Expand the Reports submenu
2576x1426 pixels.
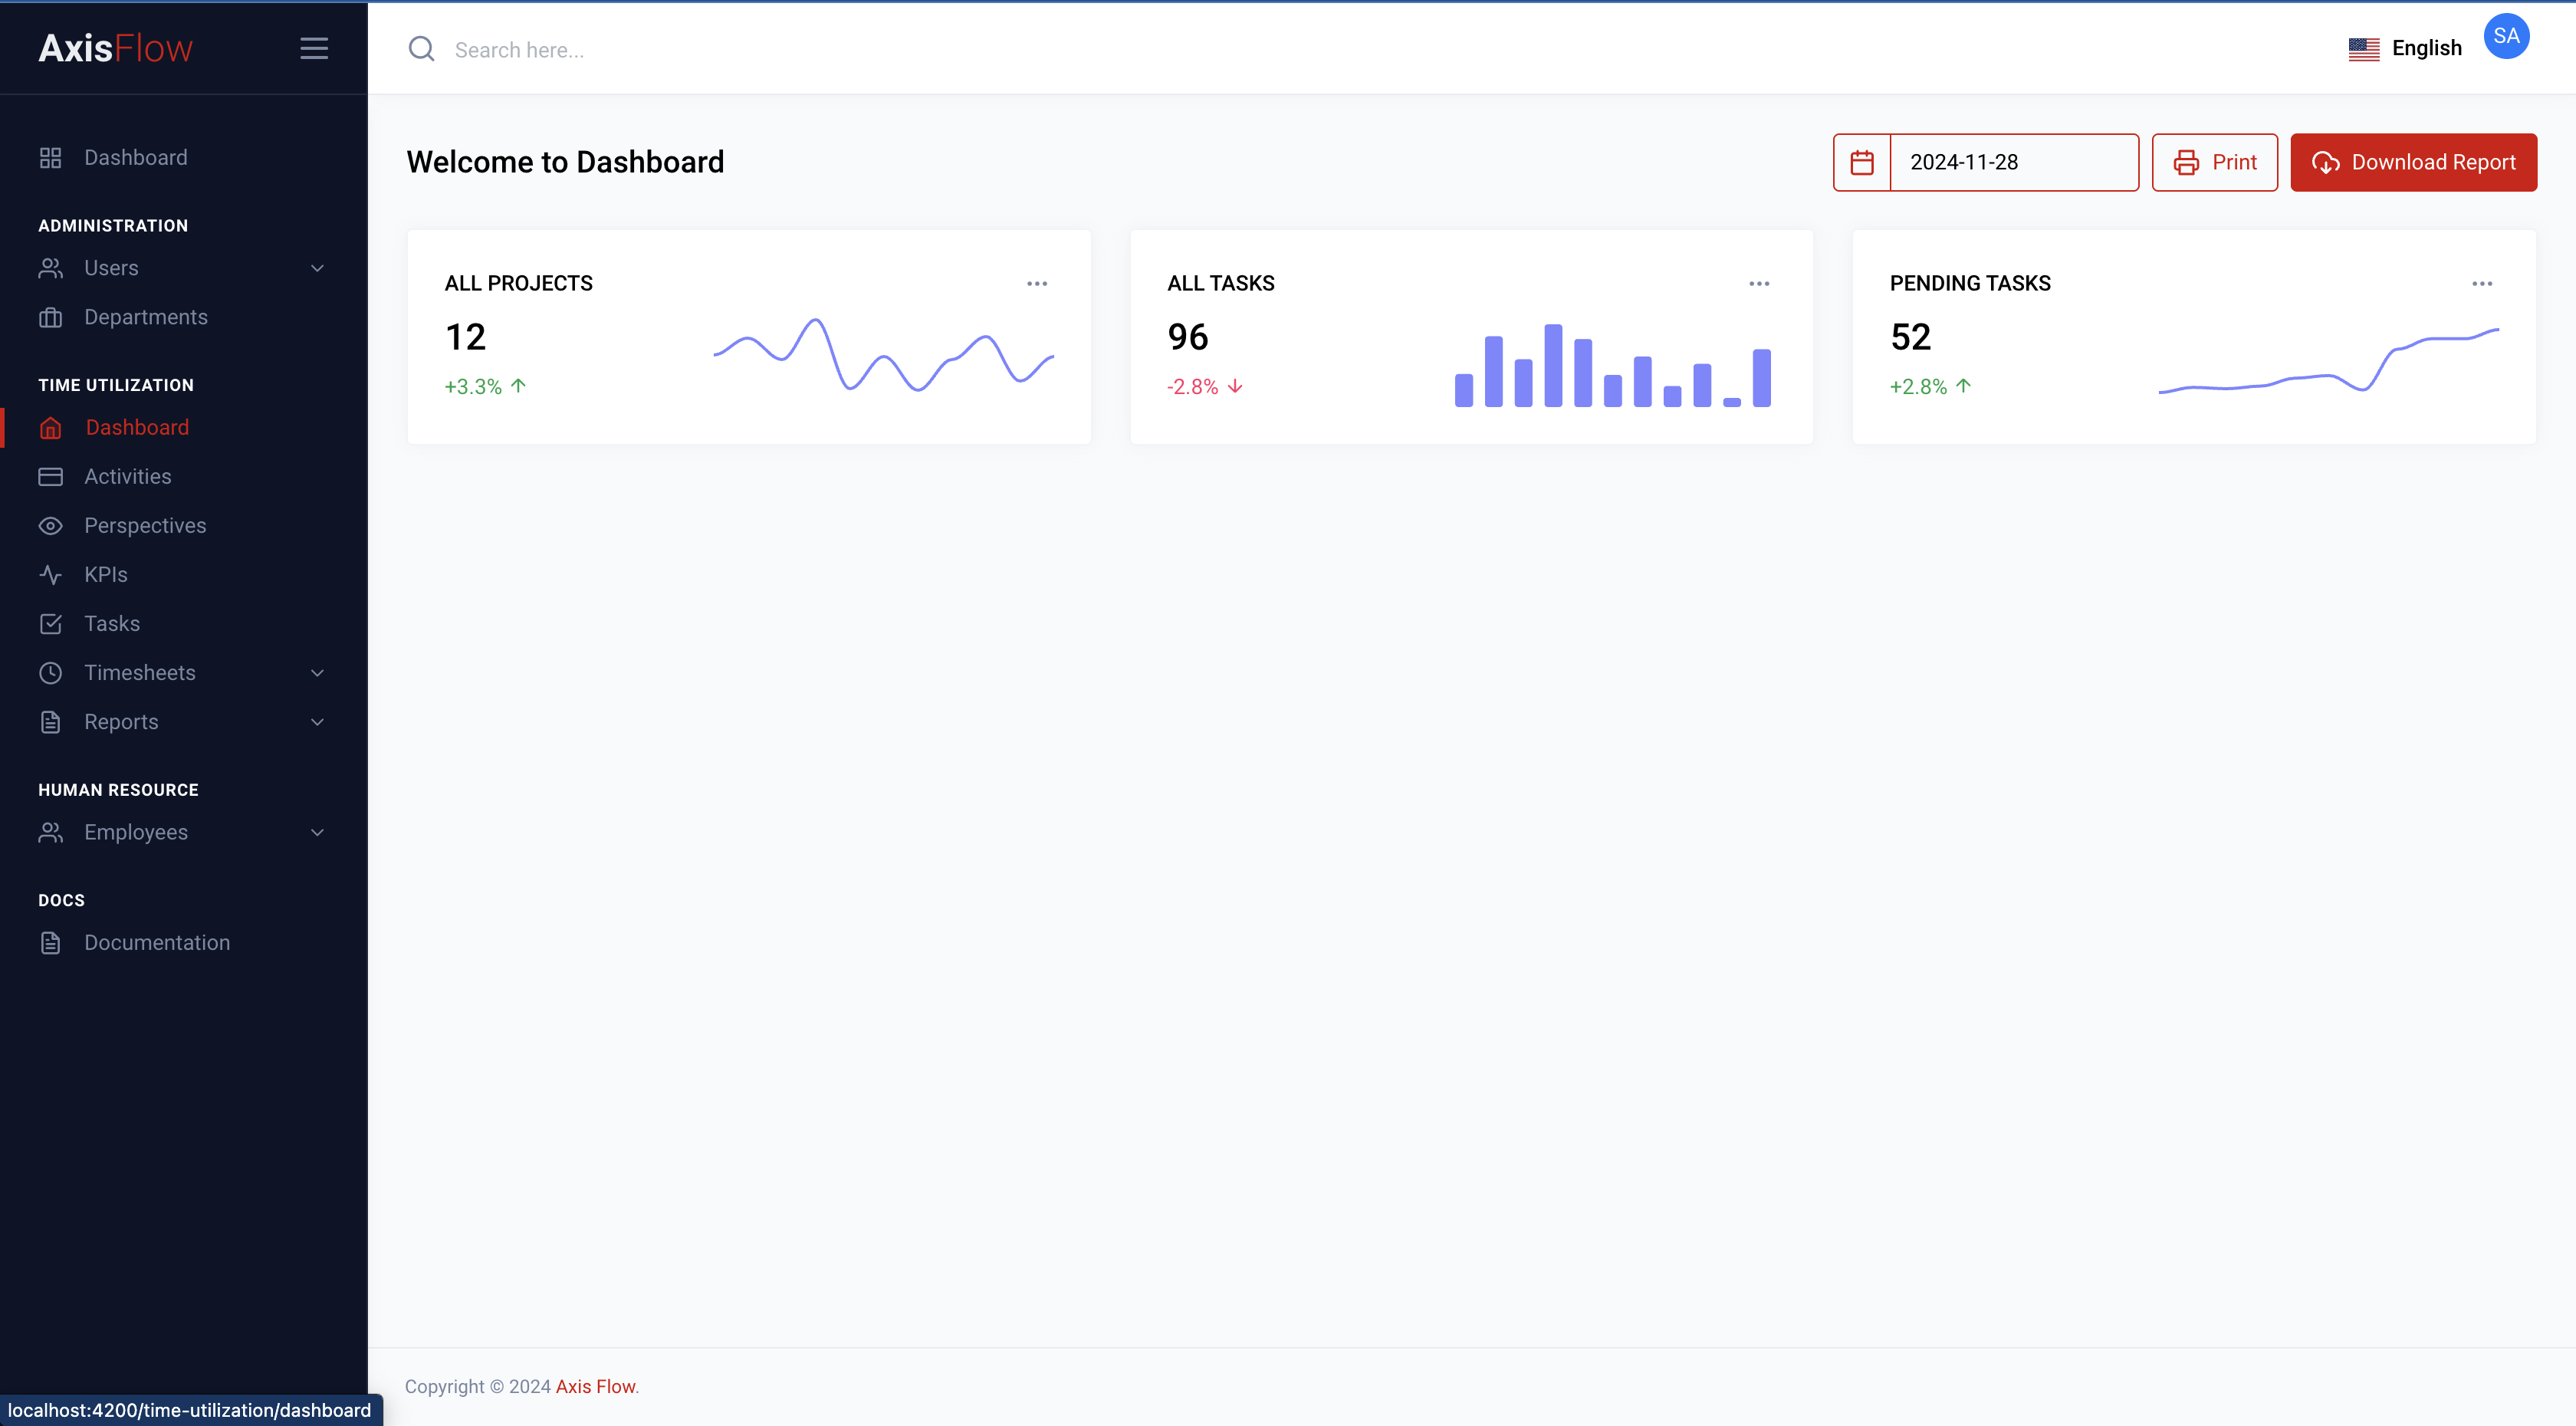coord(317,721)
